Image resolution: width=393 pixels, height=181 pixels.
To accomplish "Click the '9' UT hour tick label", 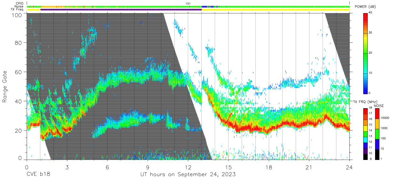I will [x=148, y=167].
